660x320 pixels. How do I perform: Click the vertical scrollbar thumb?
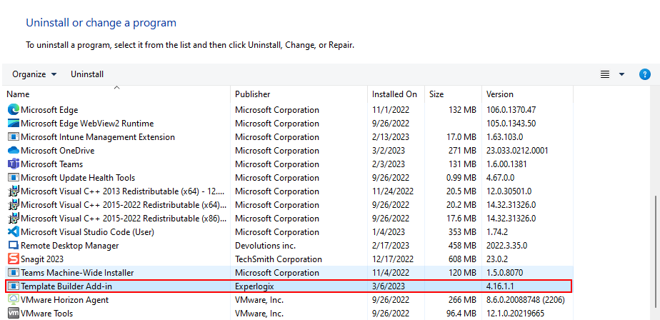pyautogui.click(x=656, y=253)
